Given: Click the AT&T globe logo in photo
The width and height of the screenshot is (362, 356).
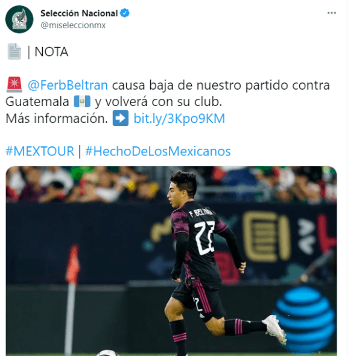Looking at the screenshot, I should 304,319.
